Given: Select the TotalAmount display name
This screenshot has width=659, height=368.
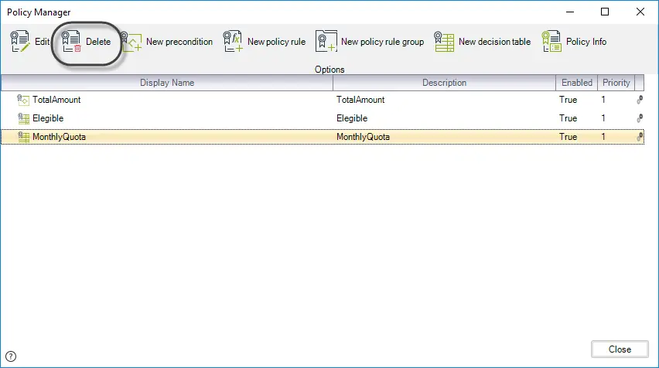Looking at the screenshot, I should [56, 100].
